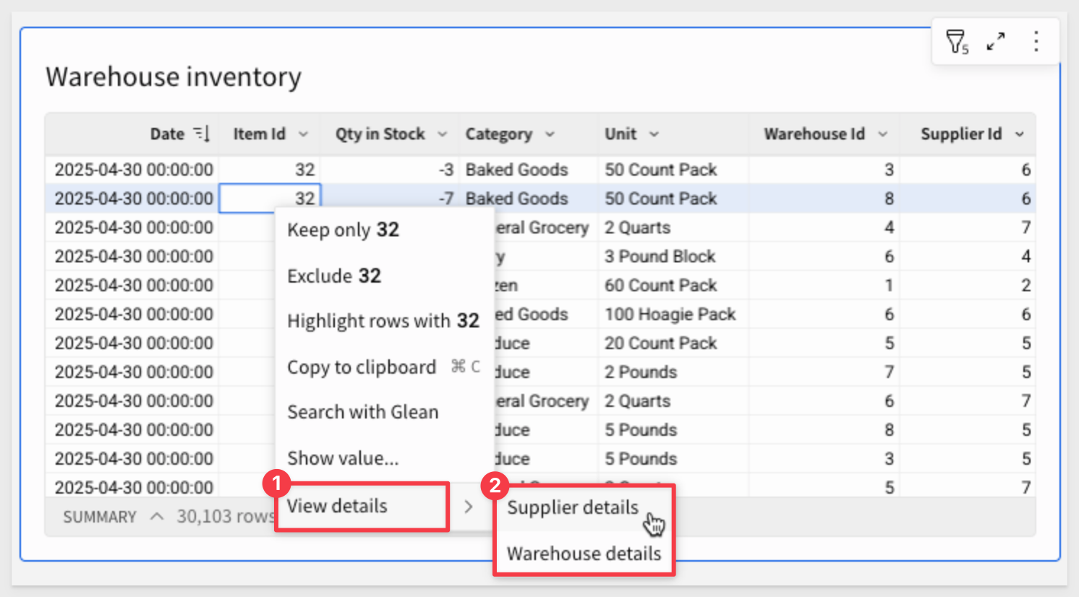Open the three-dot more options menu

[x=1036, y=42]
